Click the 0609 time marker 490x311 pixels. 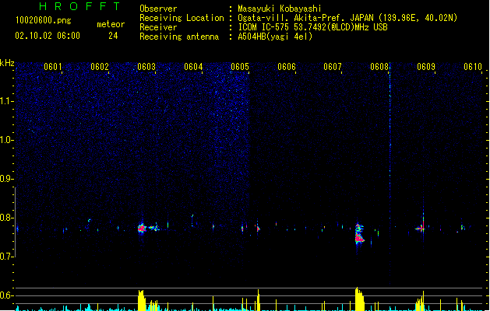pyautogui.click(x=426, y=67)
